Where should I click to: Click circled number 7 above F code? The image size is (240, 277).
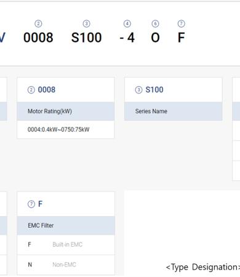[181, 24]
